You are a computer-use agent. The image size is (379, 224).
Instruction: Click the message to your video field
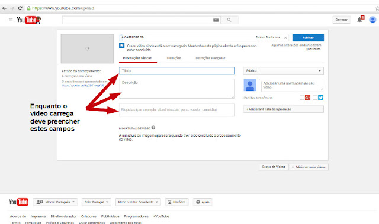tap(292, 85)
